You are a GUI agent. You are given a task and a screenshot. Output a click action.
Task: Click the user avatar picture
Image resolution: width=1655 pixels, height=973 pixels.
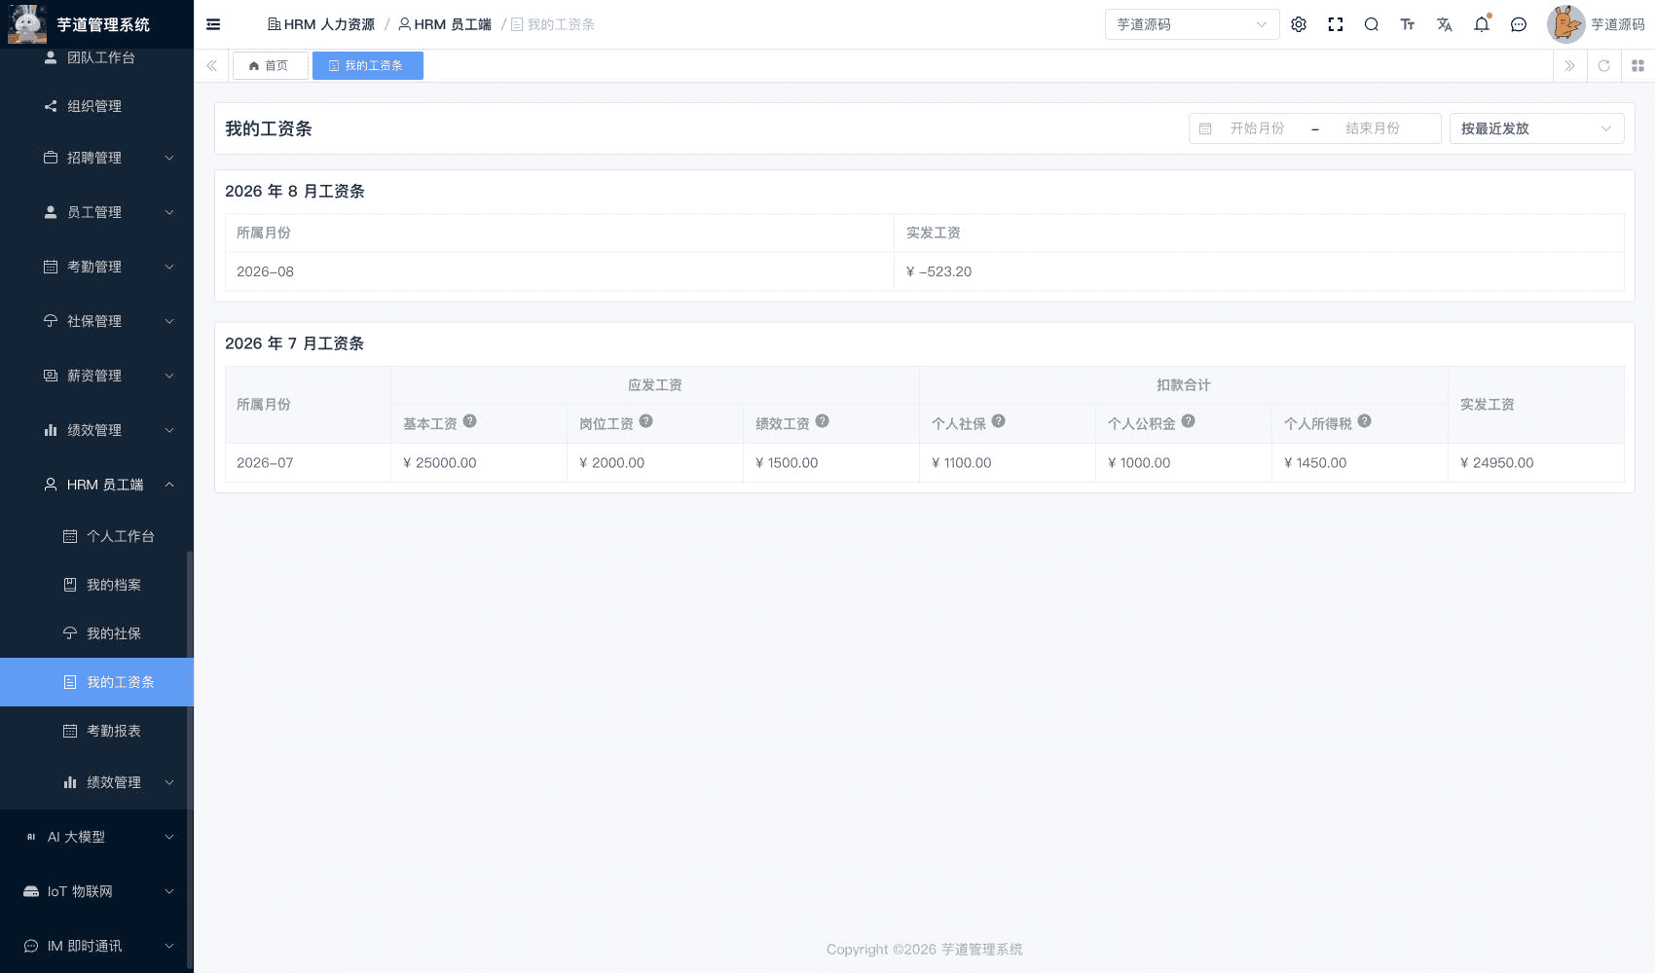click(x=1565, y=24)
